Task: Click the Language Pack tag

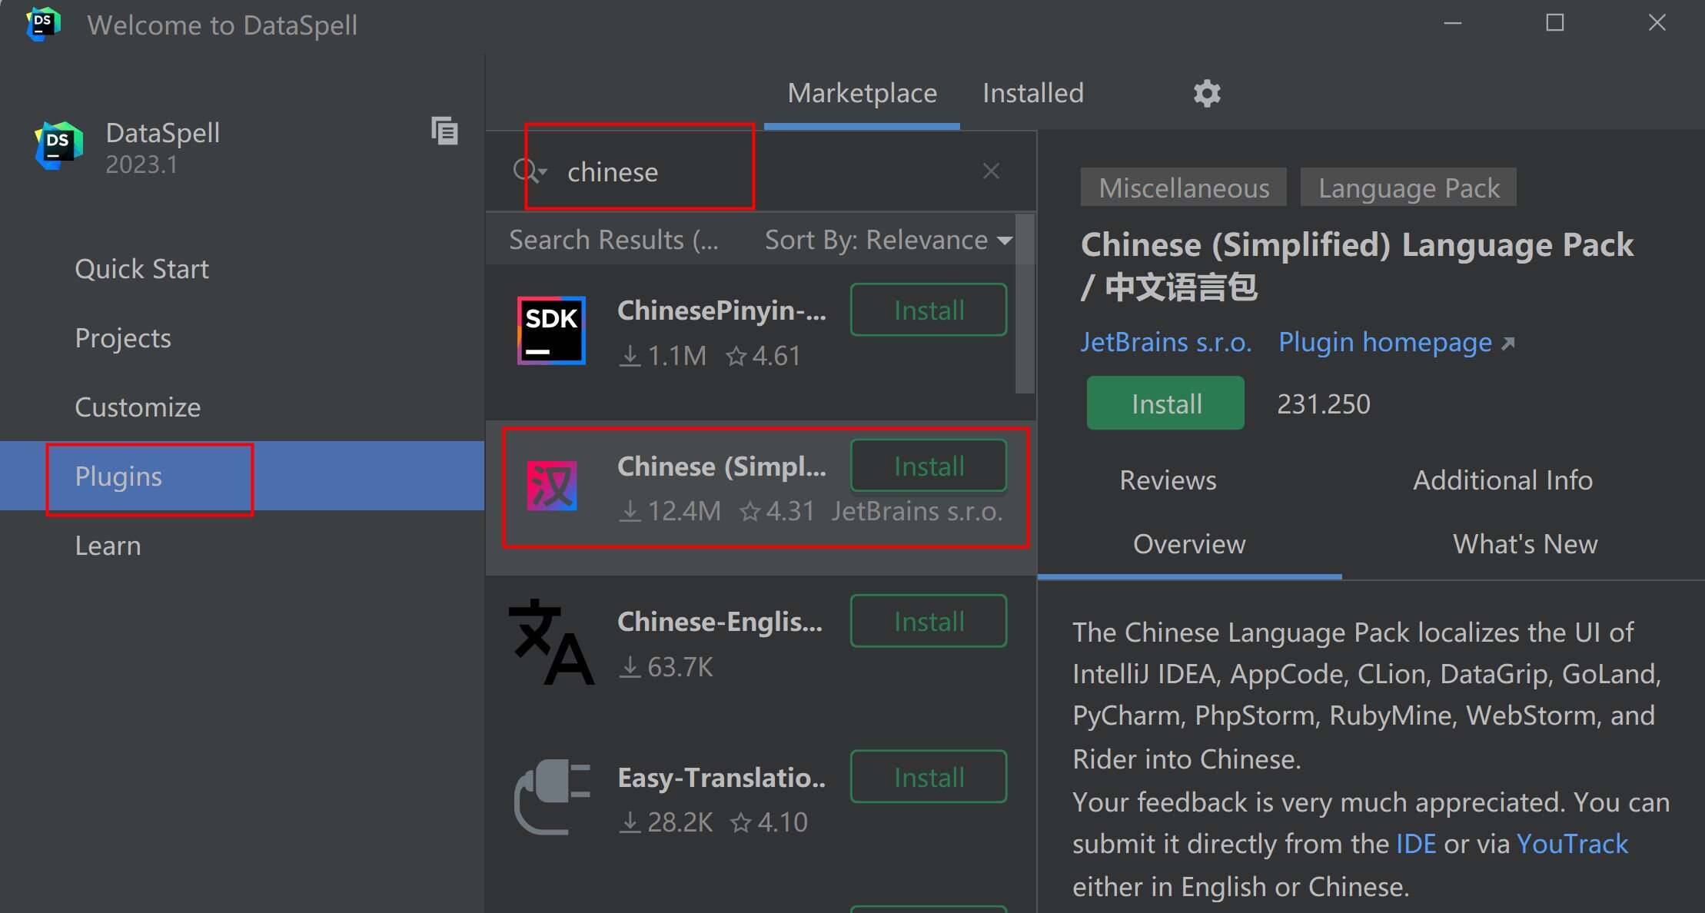Action: [1408, 188]
